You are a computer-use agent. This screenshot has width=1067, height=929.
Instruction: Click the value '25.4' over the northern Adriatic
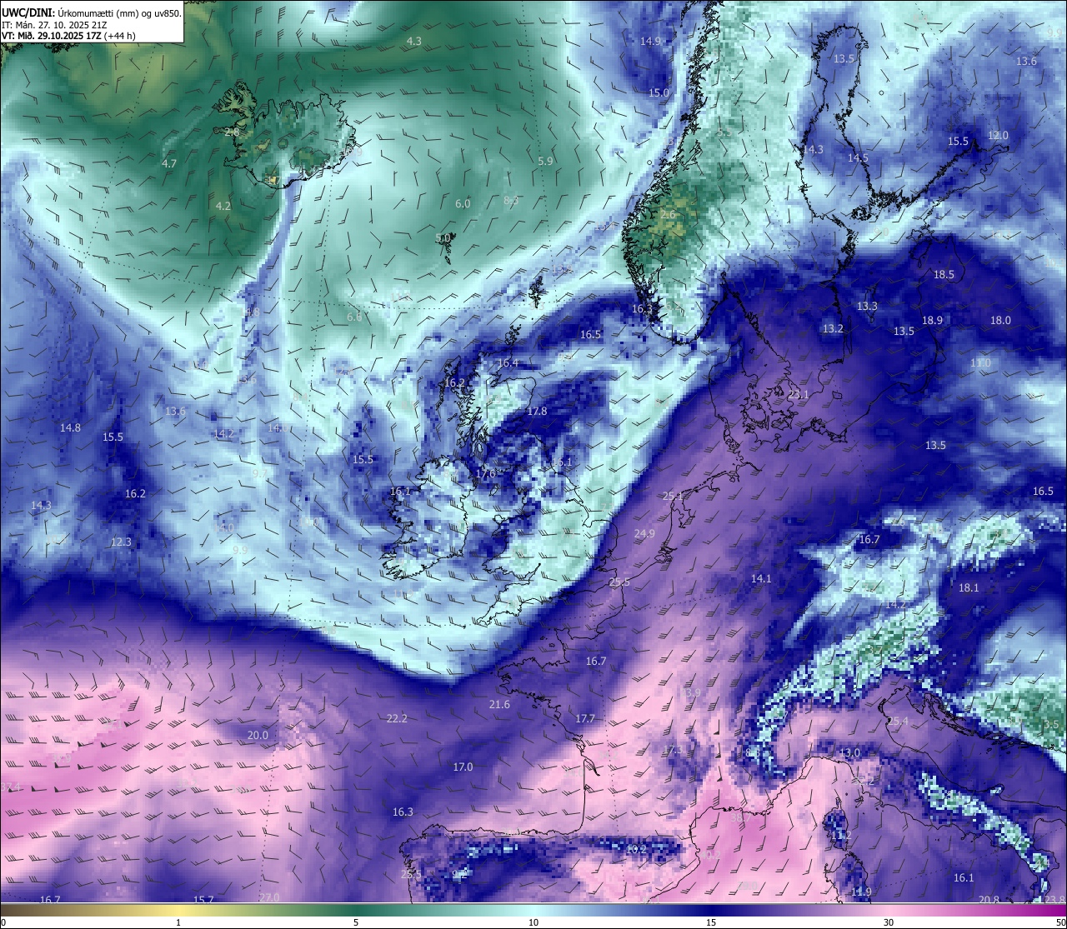point(897,722)
